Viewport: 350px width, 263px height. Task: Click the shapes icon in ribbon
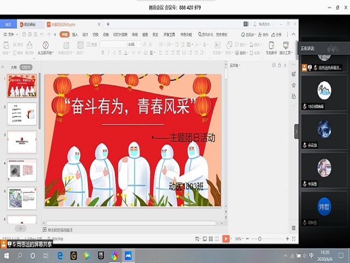(229, 45)
